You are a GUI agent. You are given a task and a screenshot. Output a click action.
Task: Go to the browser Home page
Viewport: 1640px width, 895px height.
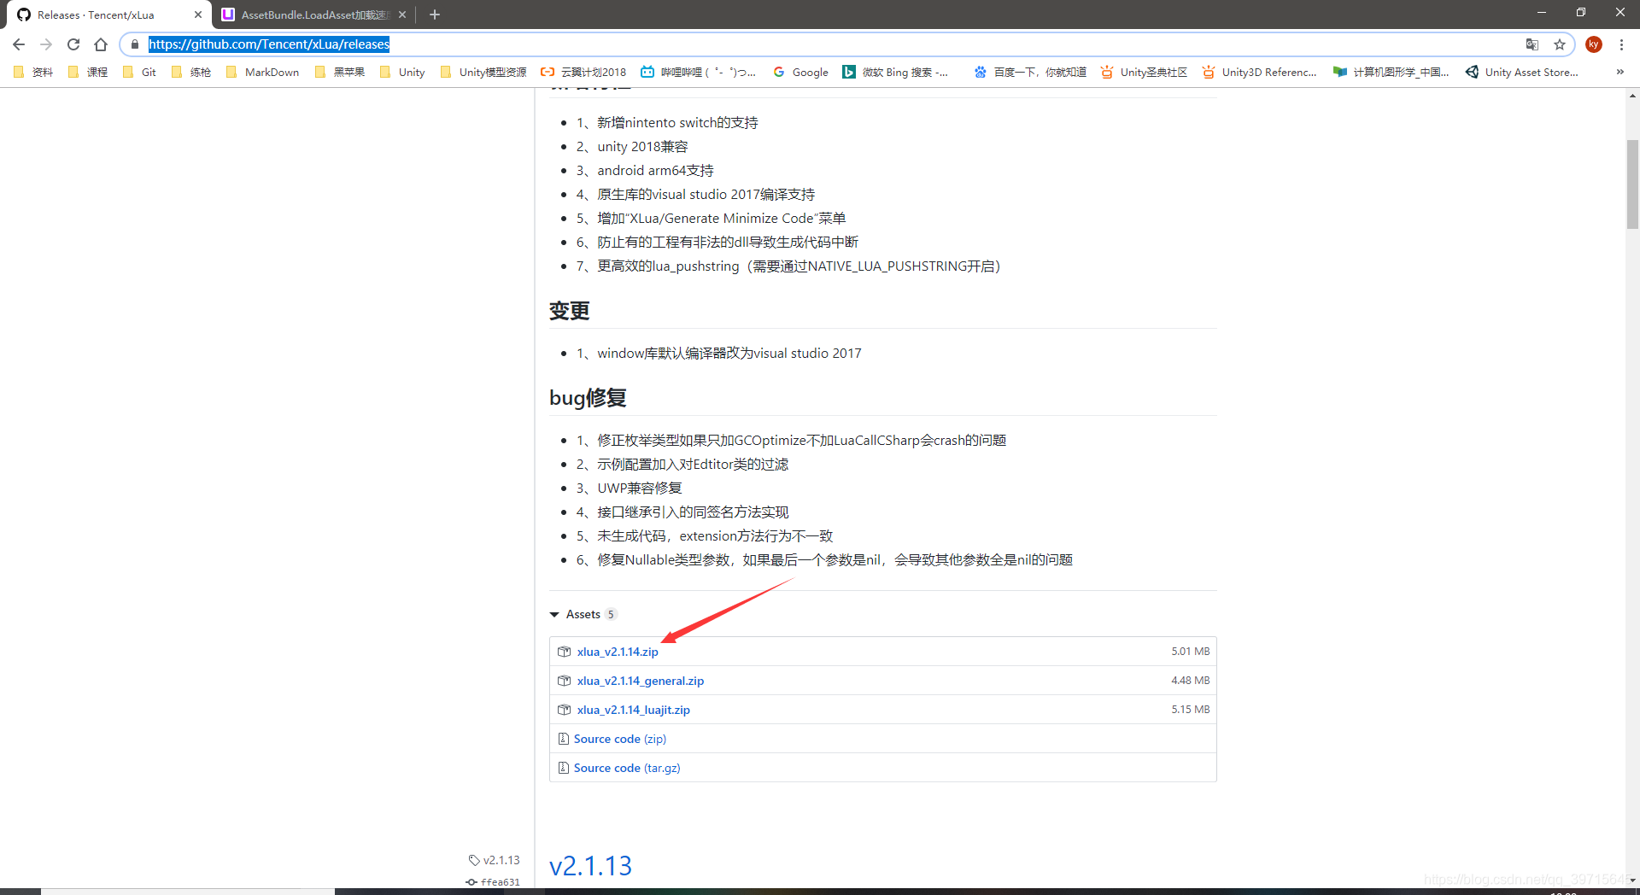click(101, 44)
